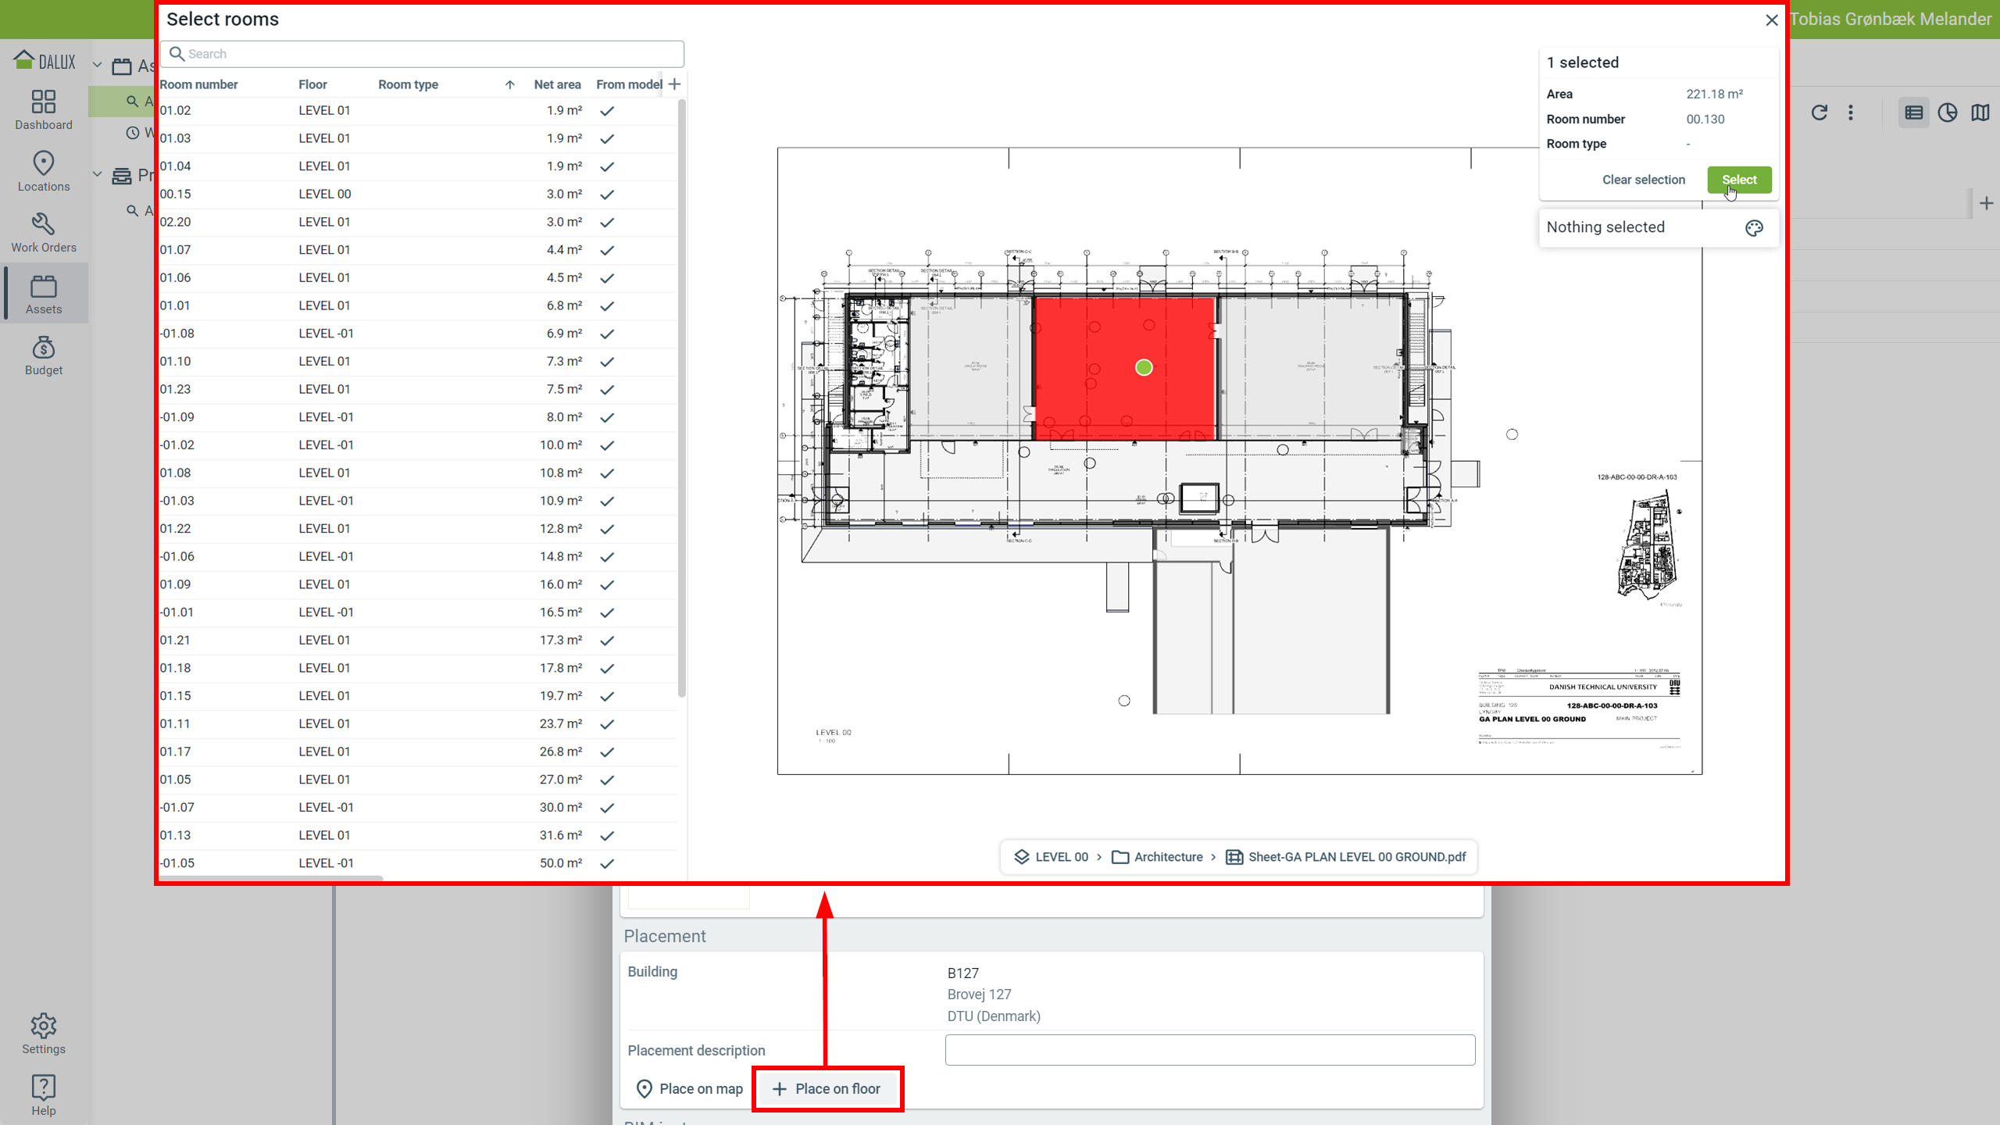This screenshot has width=2000, height=1125.
Task: Click the color palette icon beside Nothing selected
Action: (1754, 227)
